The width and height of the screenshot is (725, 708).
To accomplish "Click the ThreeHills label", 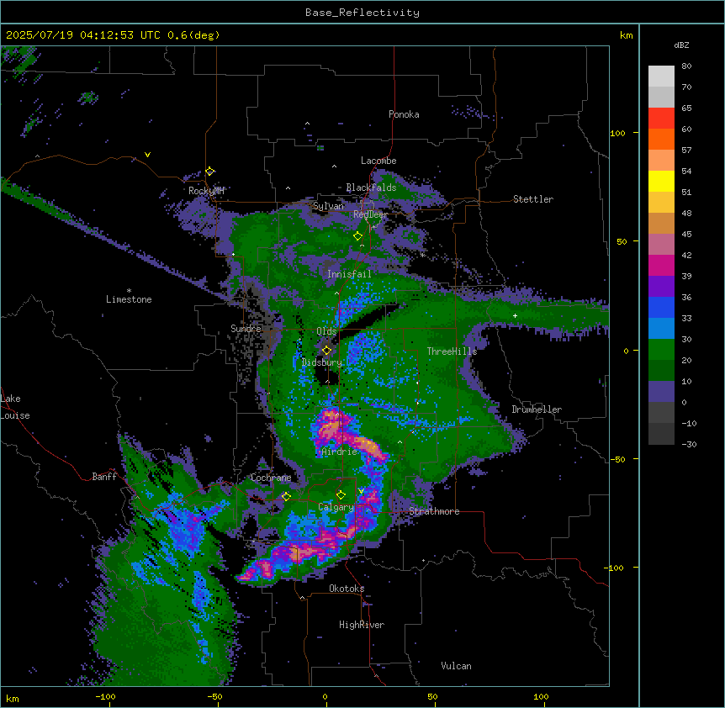I will coord(452,351).
